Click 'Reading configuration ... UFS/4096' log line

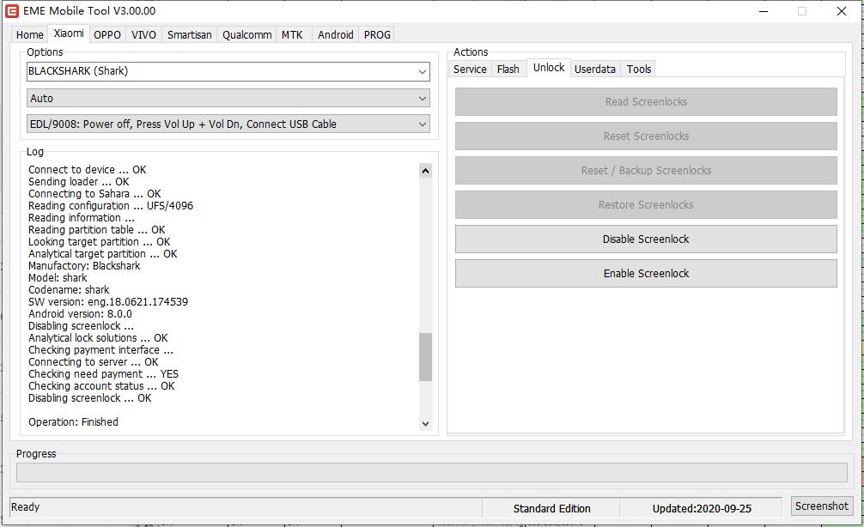click(x=111, y=206)
